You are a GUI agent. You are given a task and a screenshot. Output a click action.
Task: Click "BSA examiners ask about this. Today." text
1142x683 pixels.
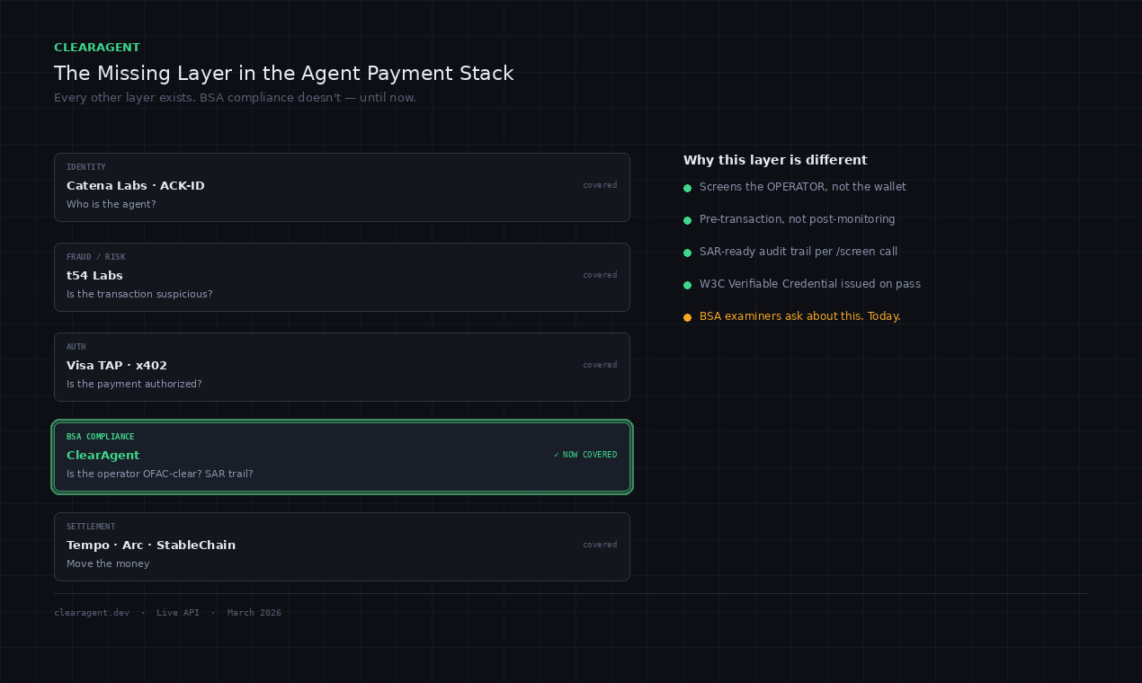[x=799, y=316]
